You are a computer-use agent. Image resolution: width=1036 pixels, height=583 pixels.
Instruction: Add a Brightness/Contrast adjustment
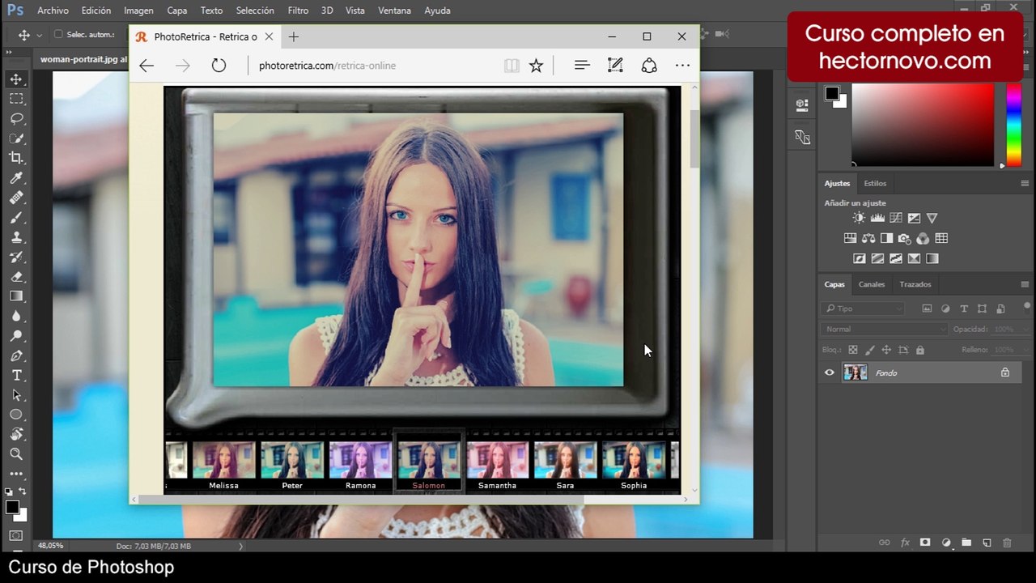(x=859, y=218)
